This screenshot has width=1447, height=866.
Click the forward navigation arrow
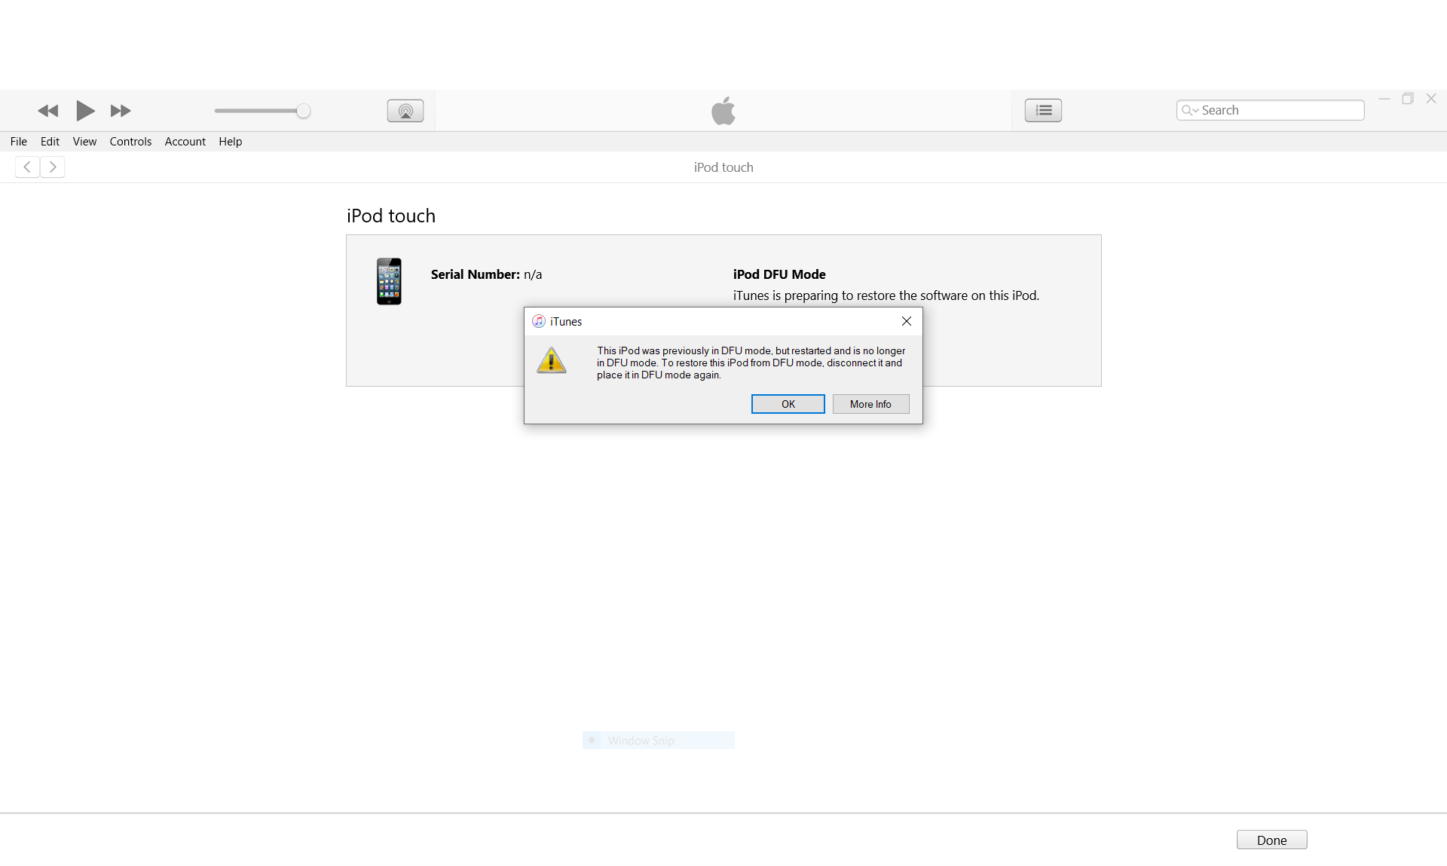pyautogui.click(x=53, y=167)
